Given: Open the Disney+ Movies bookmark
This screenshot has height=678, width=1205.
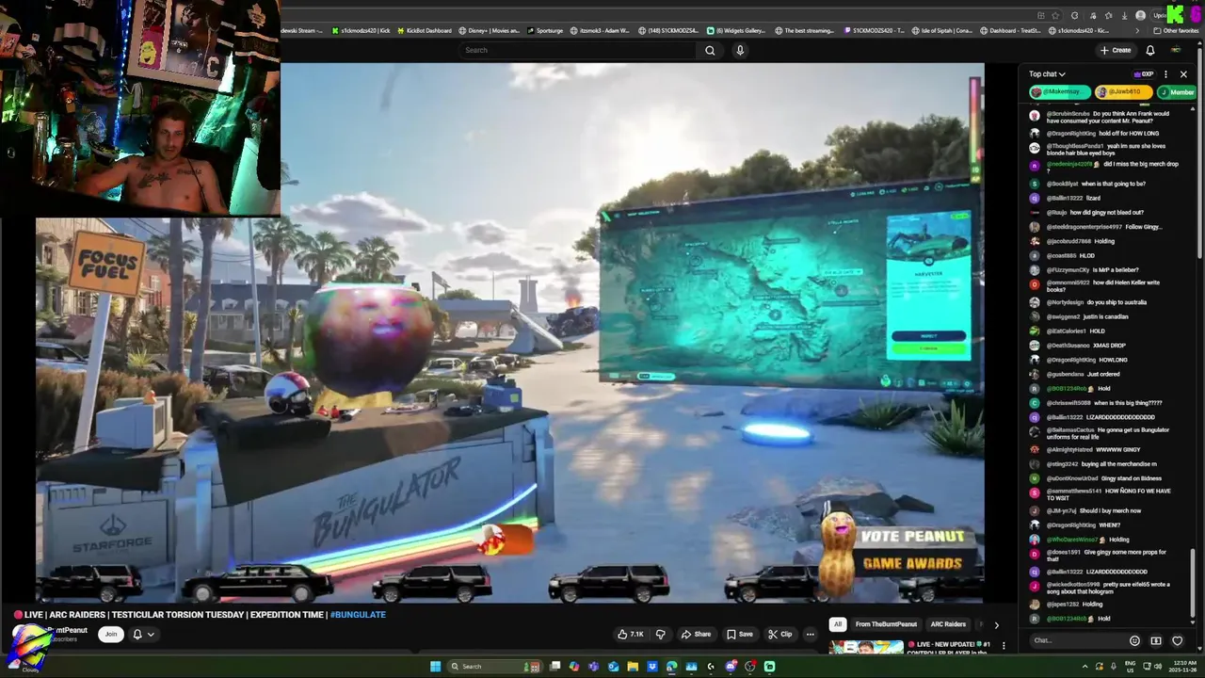Looking at the screenshot, I should click(489, 30).
